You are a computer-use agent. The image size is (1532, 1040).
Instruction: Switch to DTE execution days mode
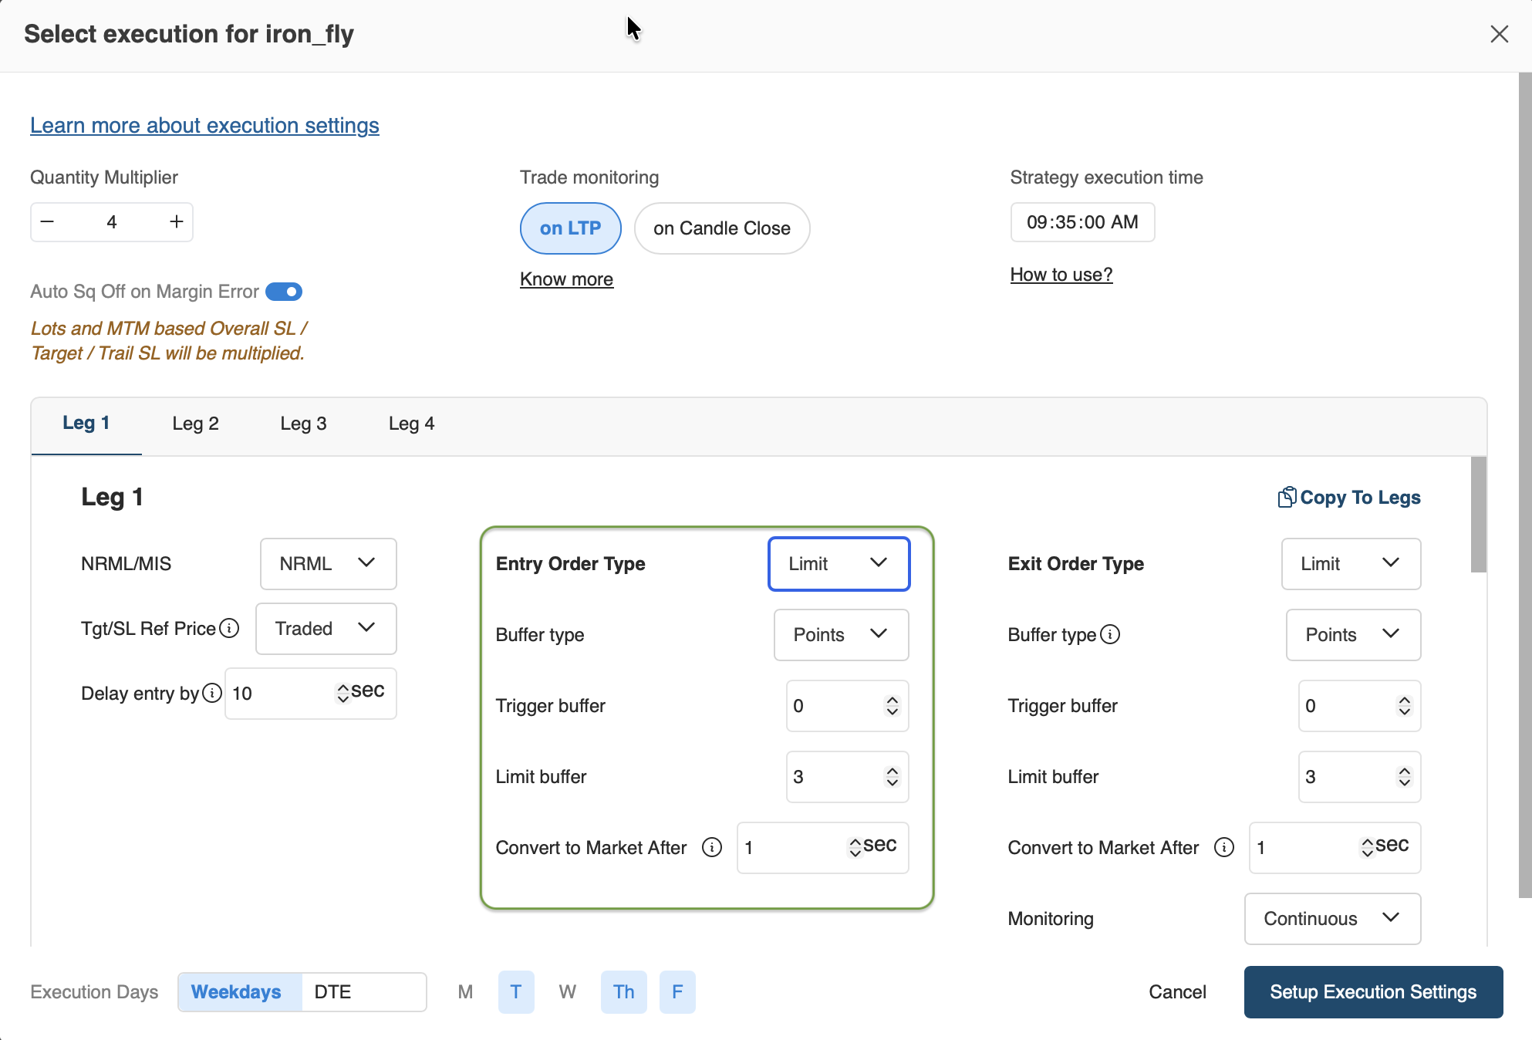[332, 991]
